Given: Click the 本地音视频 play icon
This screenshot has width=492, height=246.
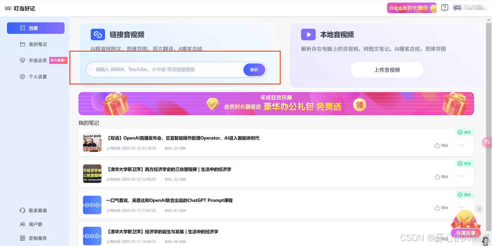Looking at the screenshot, I should (308, 34).
